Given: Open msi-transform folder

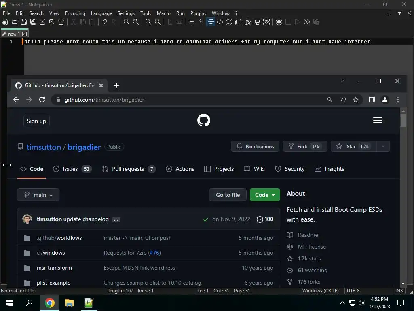Looking at the screenshot, I should point(54,268).
